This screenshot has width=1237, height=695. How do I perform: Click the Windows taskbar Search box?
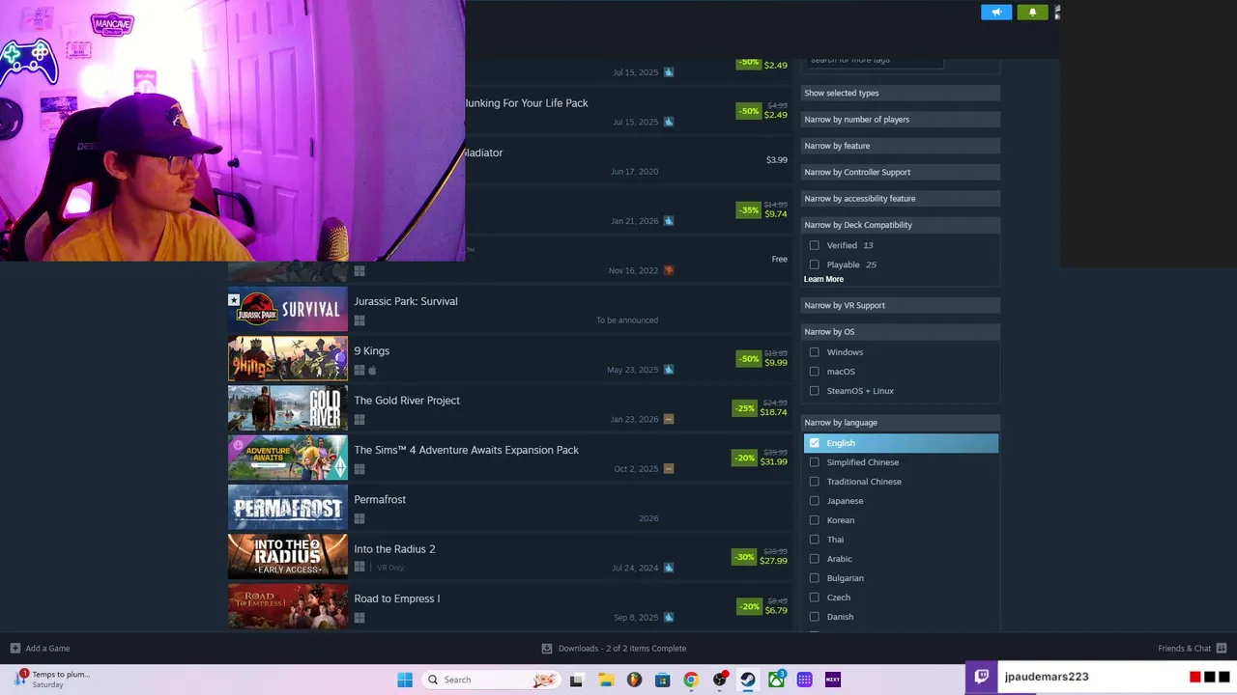(492, 680)
